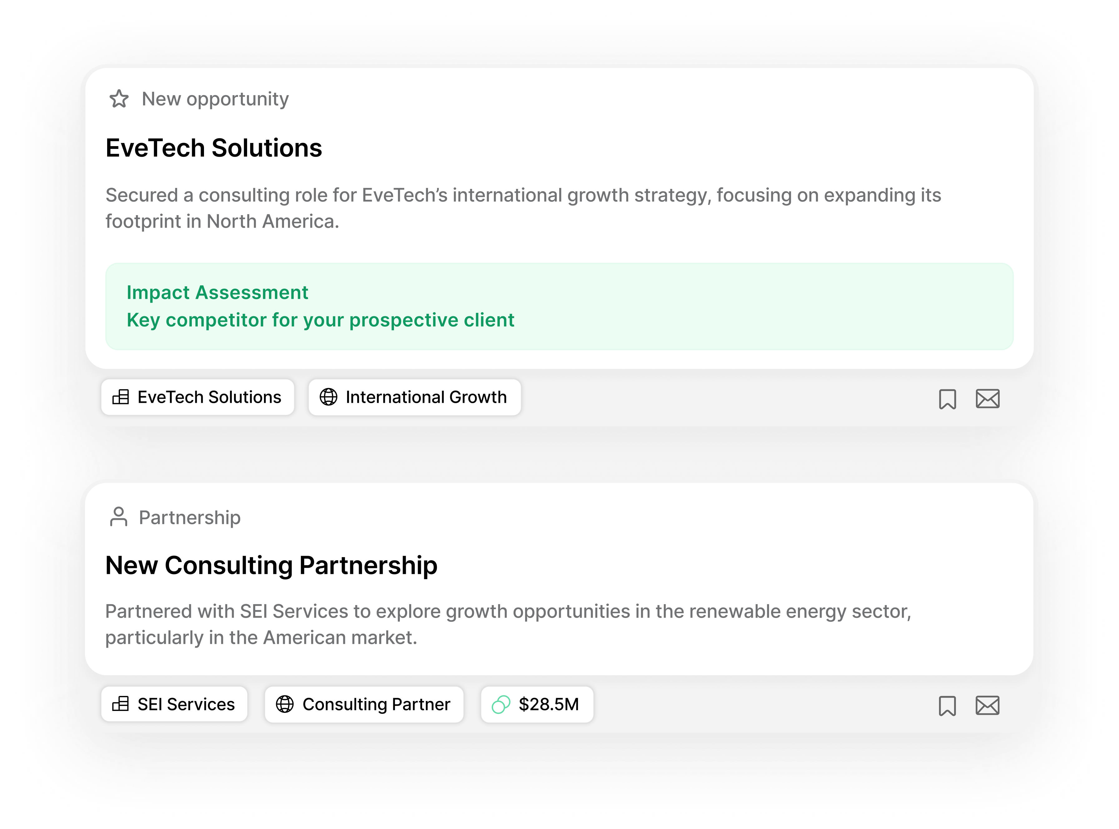
Task: Select the SEI Services tag chip
Action: tap(174, 704)
